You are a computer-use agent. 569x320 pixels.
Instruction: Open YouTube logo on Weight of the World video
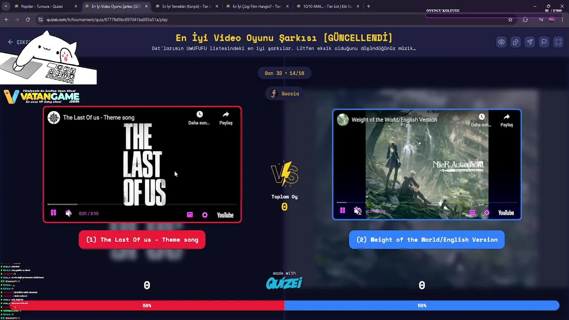506,213
